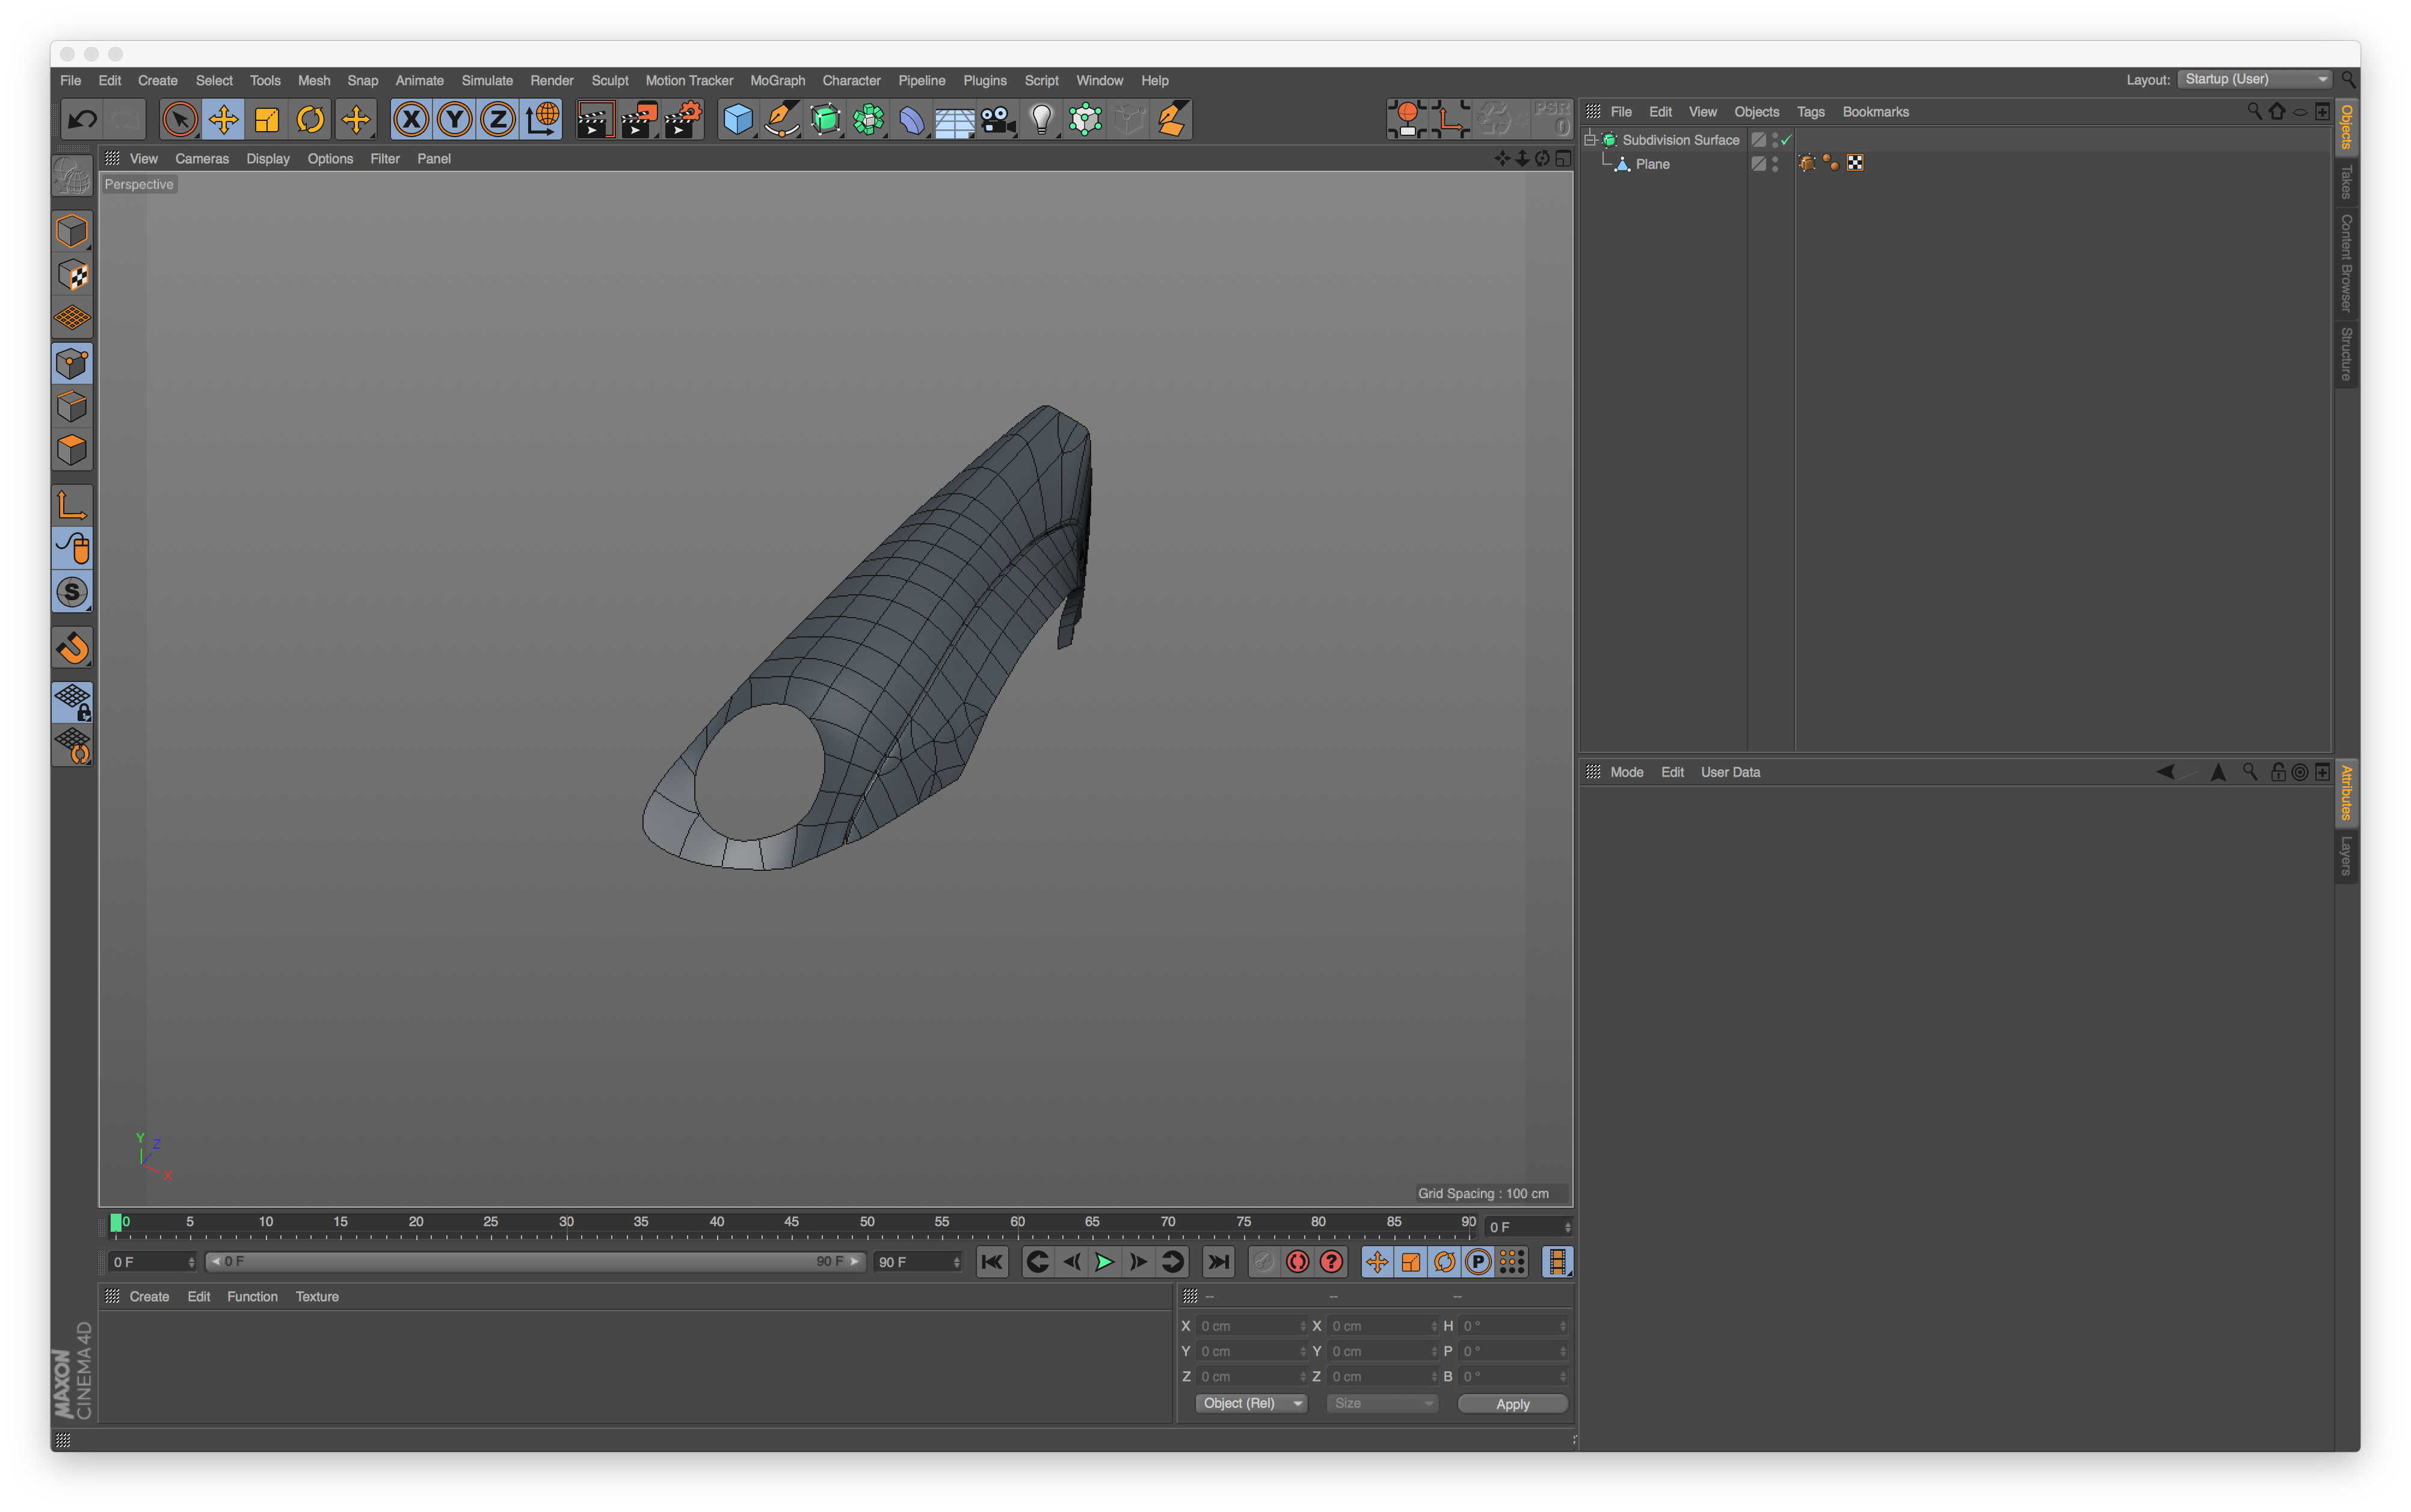The height and width of the screenshot is (1512, 2411).
Task: Open the viewport Cameras menu
Action: coord(202,159)
